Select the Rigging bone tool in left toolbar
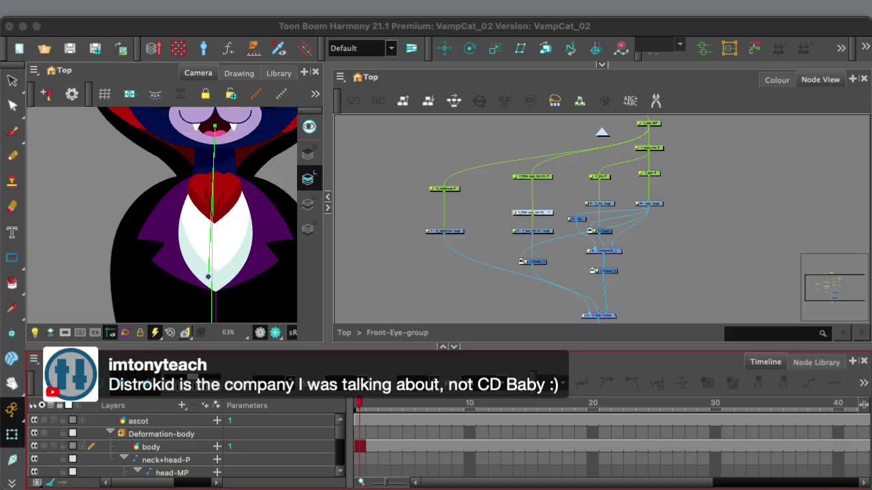 (12, 409)
